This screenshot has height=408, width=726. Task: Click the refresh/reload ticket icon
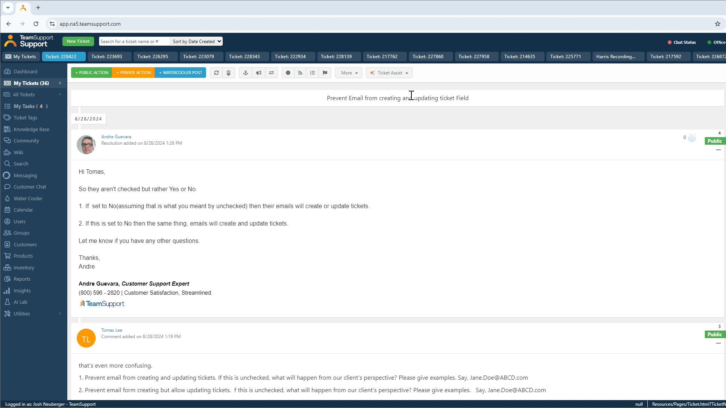pos(216,73)
